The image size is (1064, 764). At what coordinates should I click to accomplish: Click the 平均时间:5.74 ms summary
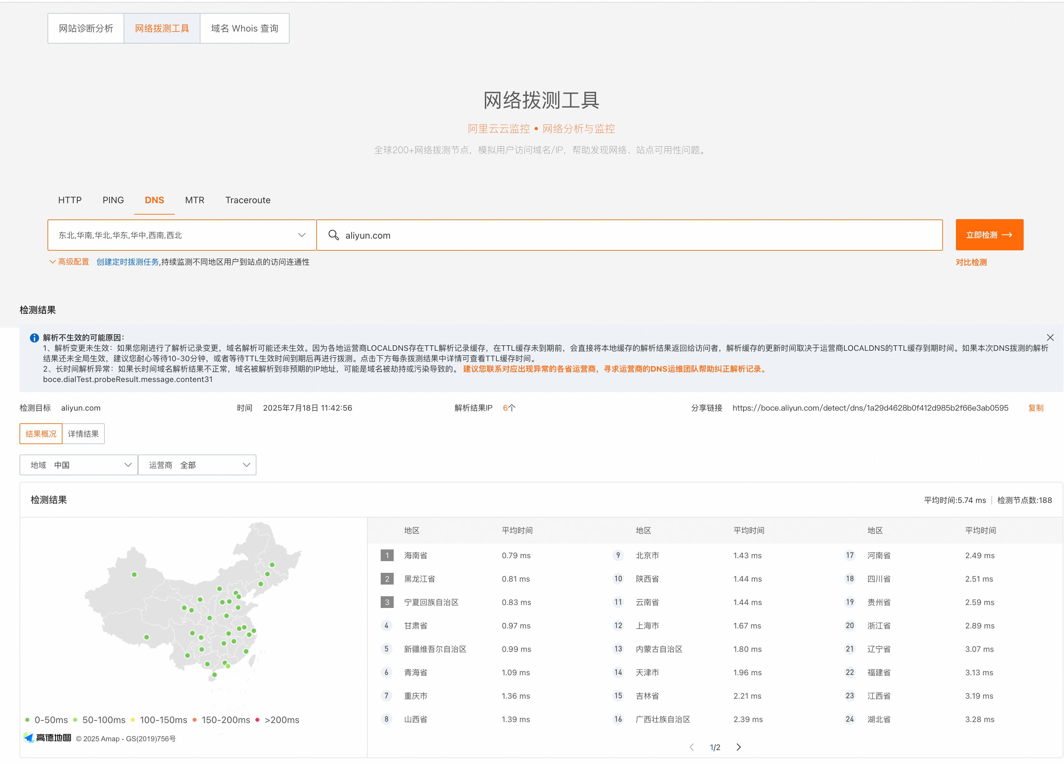tap(955, 500)
